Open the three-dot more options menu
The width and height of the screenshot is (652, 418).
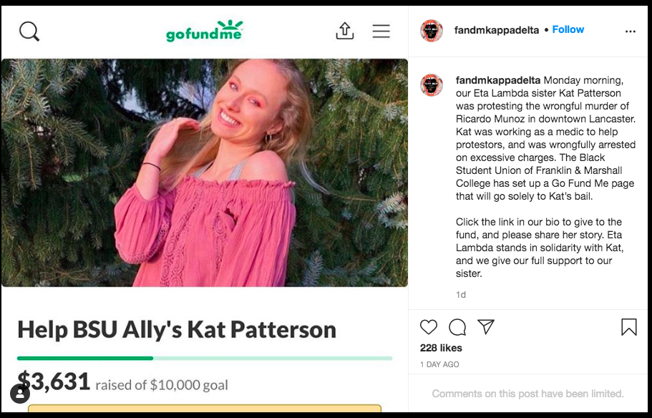tap(631, 31)
